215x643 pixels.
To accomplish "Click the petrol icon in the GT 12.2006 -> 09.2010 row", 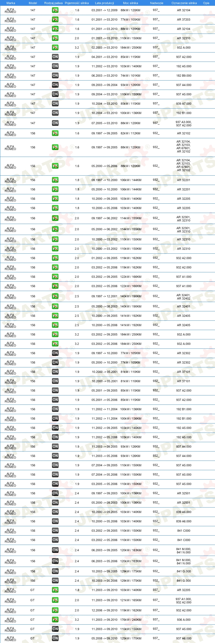I will tap(55, 610).
